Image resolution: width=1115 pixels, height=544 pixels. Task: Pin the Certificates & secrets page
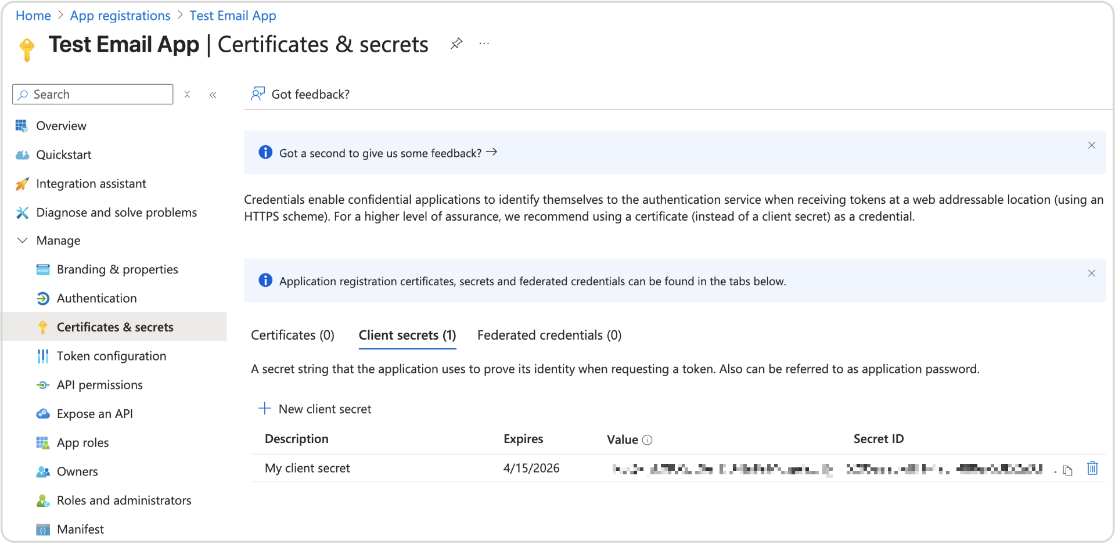[x=456, y=43]
